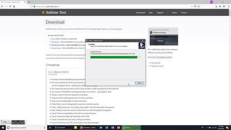
Task: Open News in the site navigation
Action: tap(174, 13)
